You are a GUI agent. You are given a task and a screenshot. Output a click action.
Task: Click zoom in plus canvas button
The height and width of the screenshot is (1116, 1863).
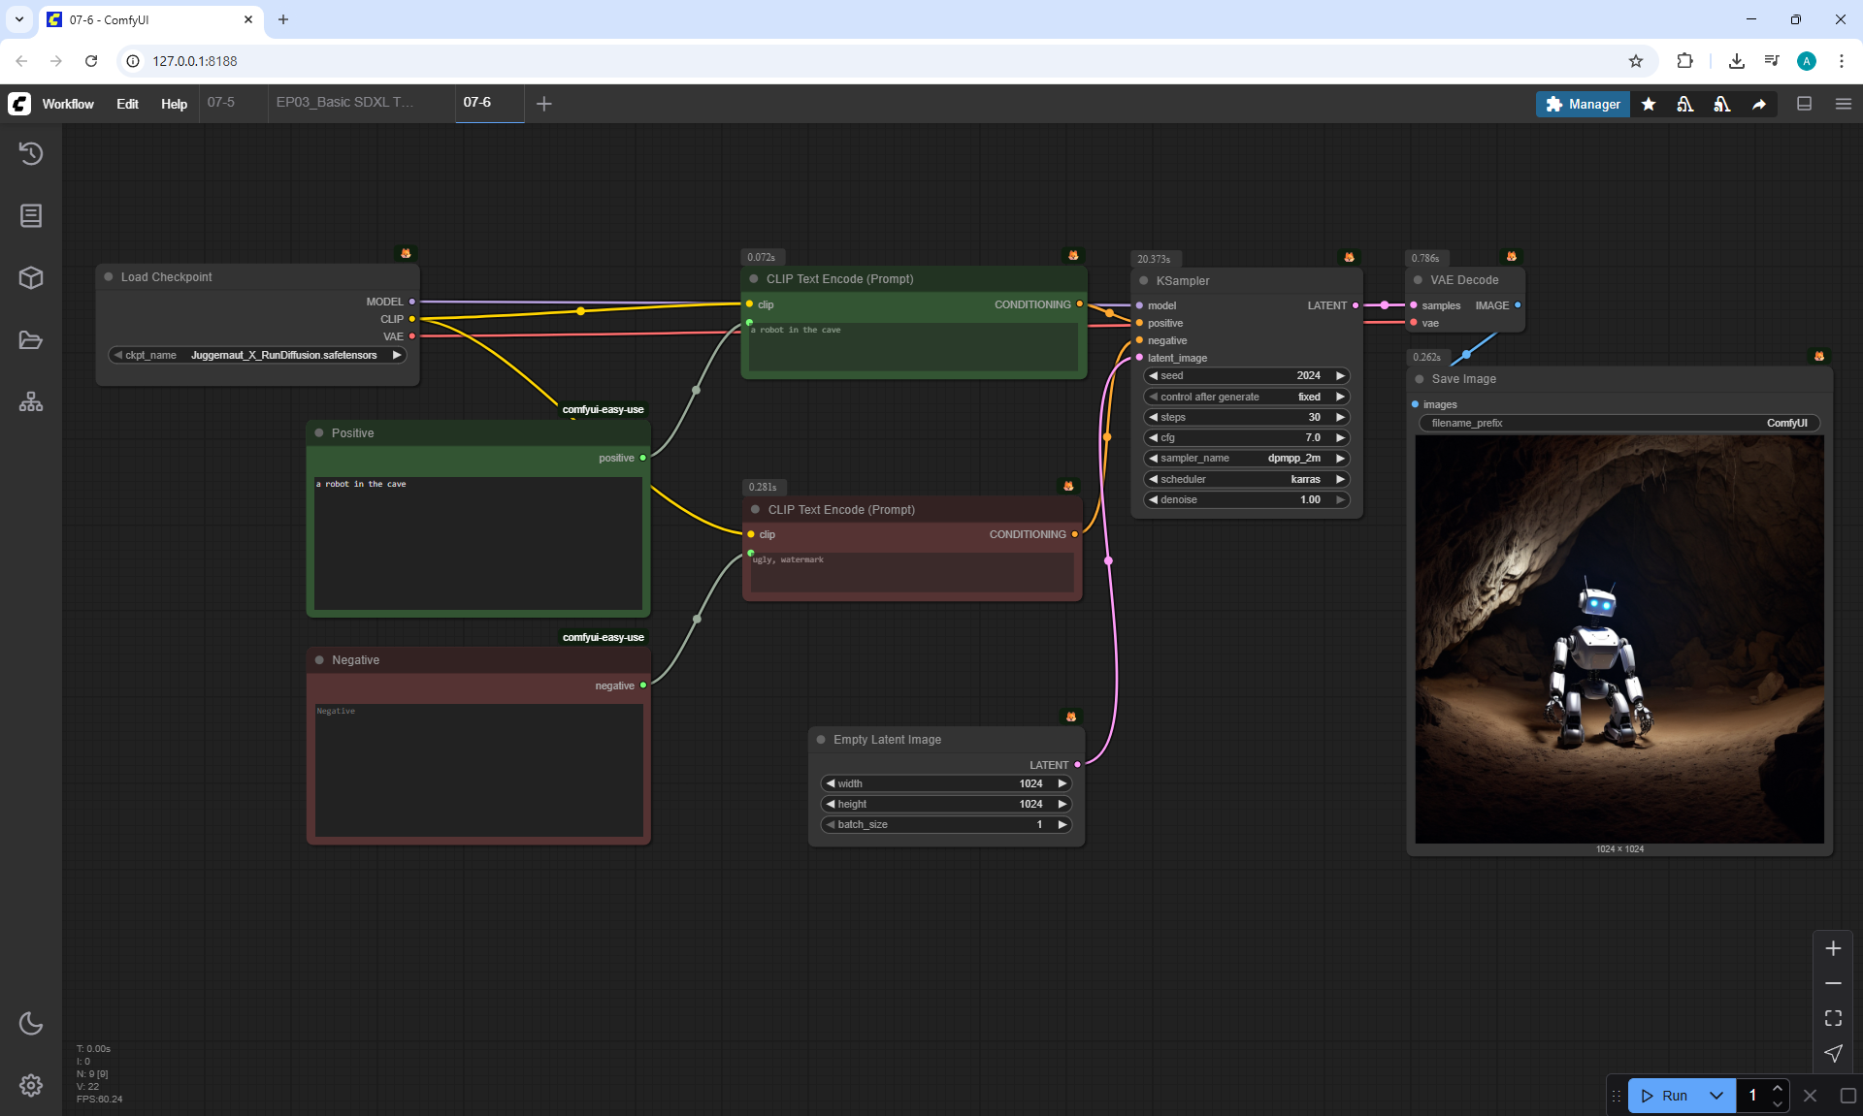click(1833, 948)
